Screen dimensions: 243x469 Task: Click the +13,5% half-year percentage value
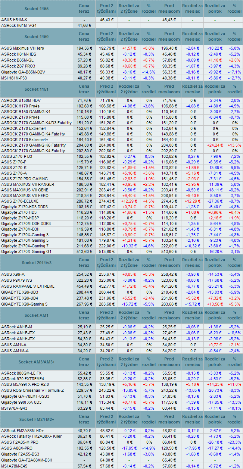[234, 145]
